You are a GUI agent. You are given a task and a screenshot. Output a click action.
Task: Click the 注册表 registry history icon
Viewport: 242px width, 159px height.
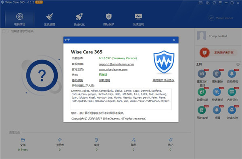(x=60, y=140)
